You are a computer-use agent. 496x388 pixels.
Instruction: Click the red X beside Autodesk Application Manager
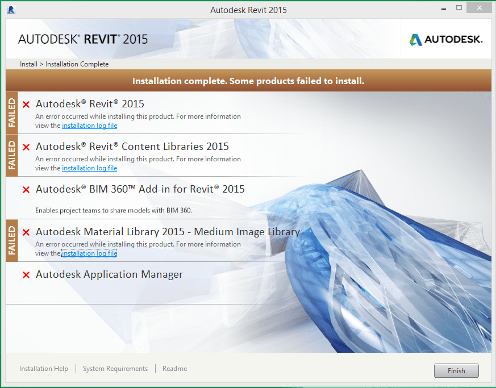click(x=26, y=275)
